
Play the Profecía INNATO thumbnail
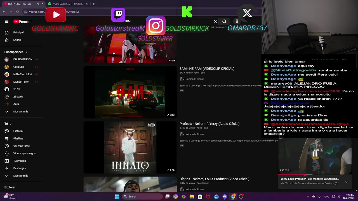[130, 147]
